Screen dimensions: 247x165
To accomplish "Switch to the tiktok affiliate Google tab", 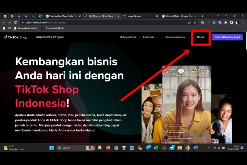I will pyautogui.click(x=179, y=16).
